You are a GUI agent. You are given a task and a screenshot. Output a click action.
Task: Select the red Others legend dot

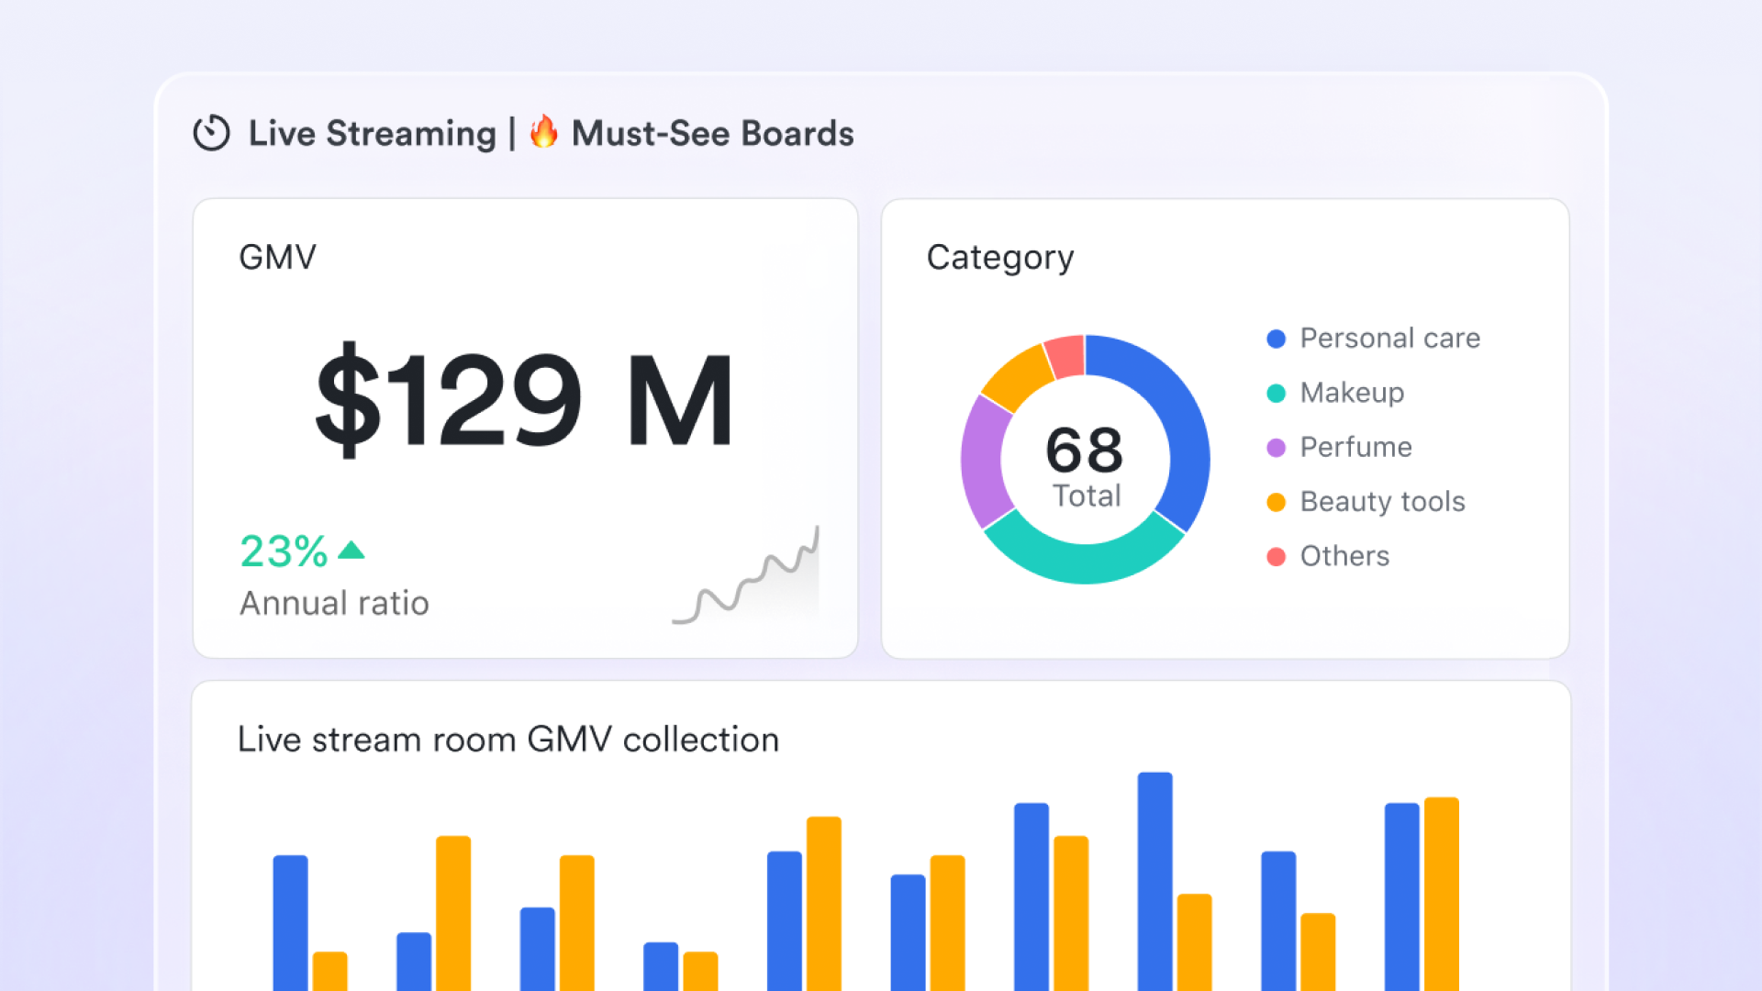coord(1276,556)
